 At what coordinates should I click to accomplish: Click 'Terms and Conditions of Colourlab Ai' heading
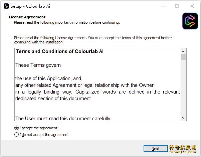click(x=59, y=51)
